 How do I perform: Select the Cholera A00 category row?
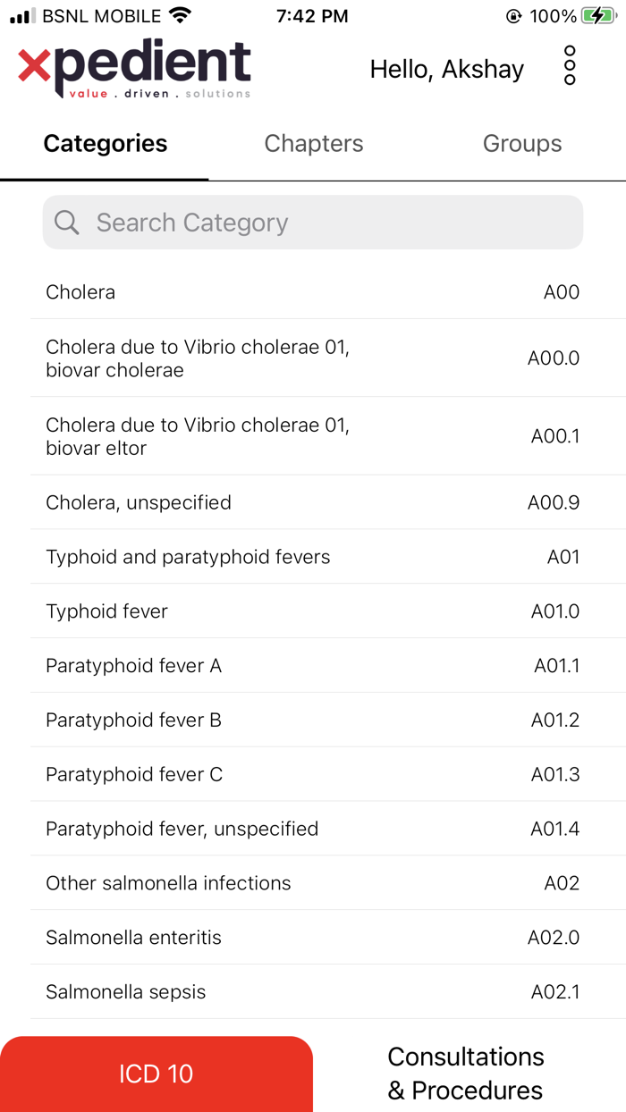coord(313,291)
